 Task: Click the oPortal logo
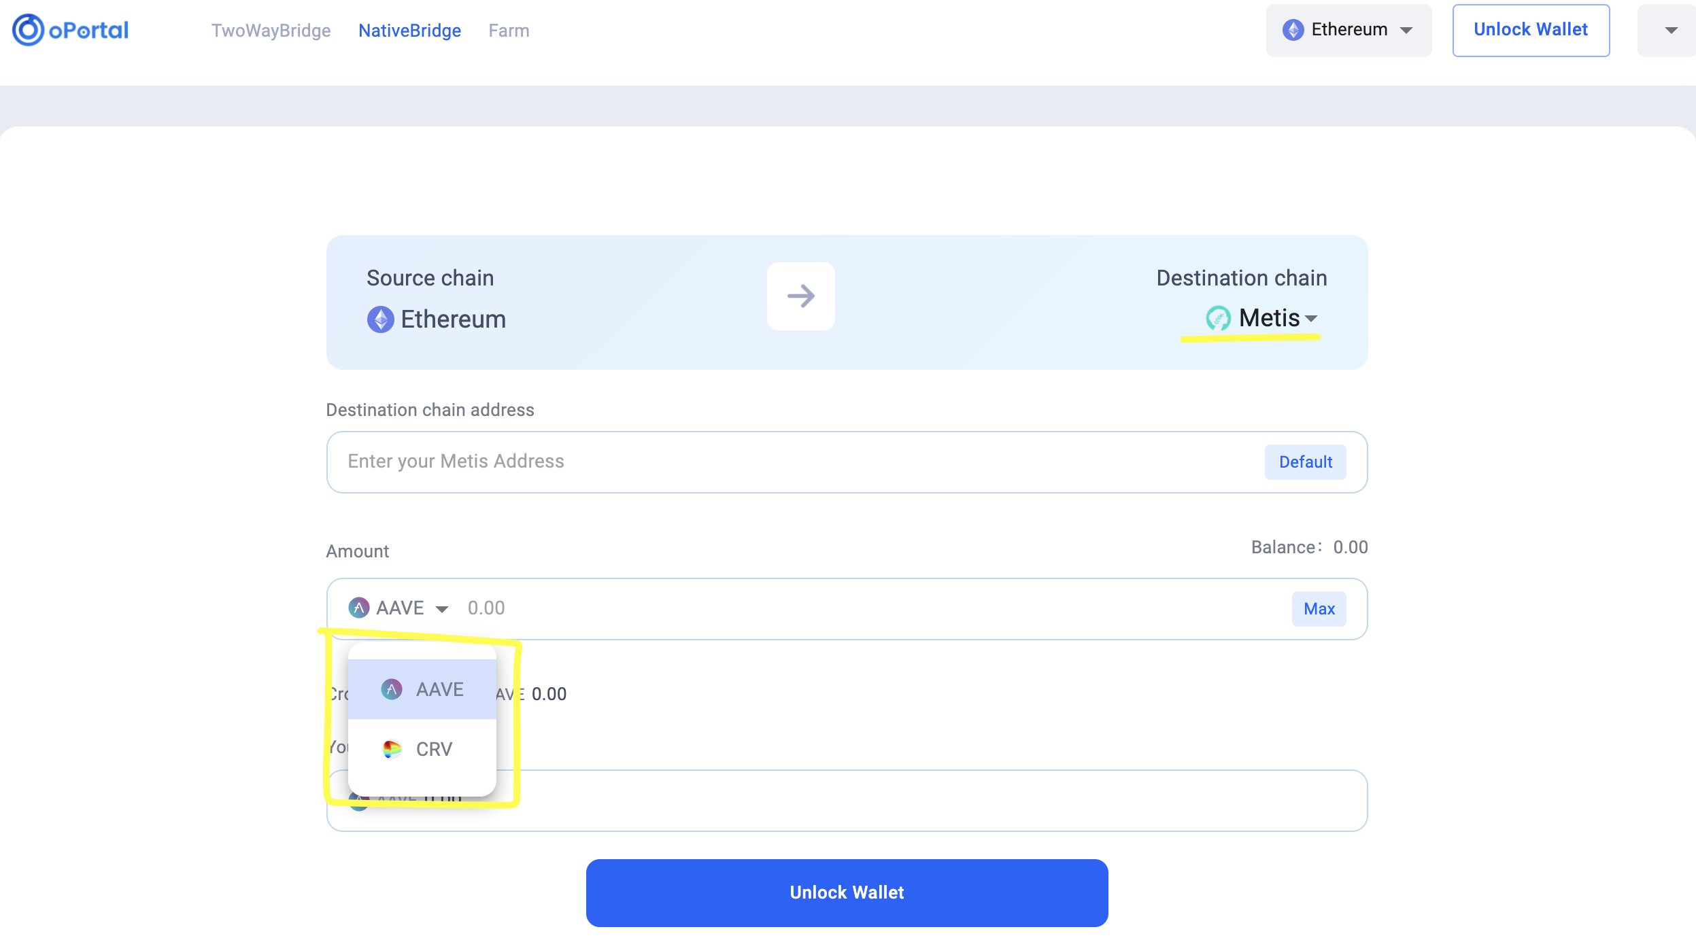point(71,30)
